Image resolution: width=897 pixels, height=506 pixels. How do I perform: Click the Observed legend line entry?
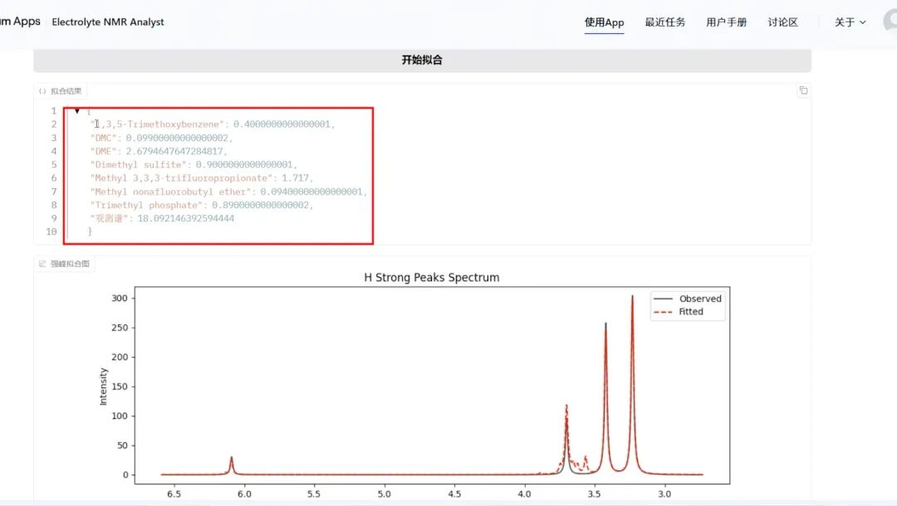click(x=688, y=299)
